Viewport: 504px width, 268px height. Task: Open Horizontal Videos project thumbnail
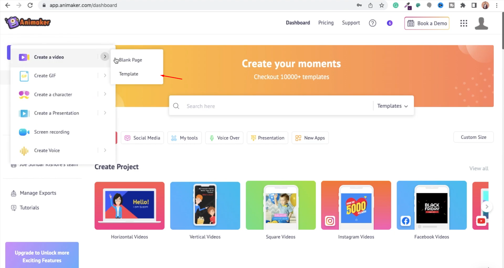130,206
